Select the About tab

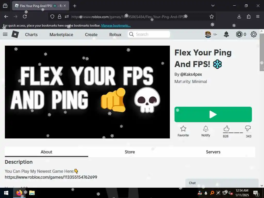pos(46,152)
